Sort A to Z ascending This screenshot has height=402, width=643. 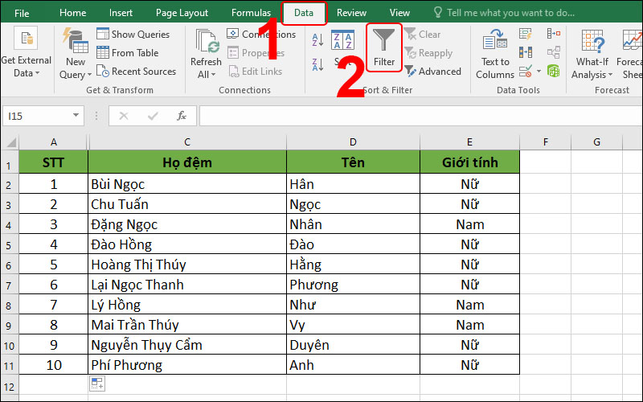point(317,39)
